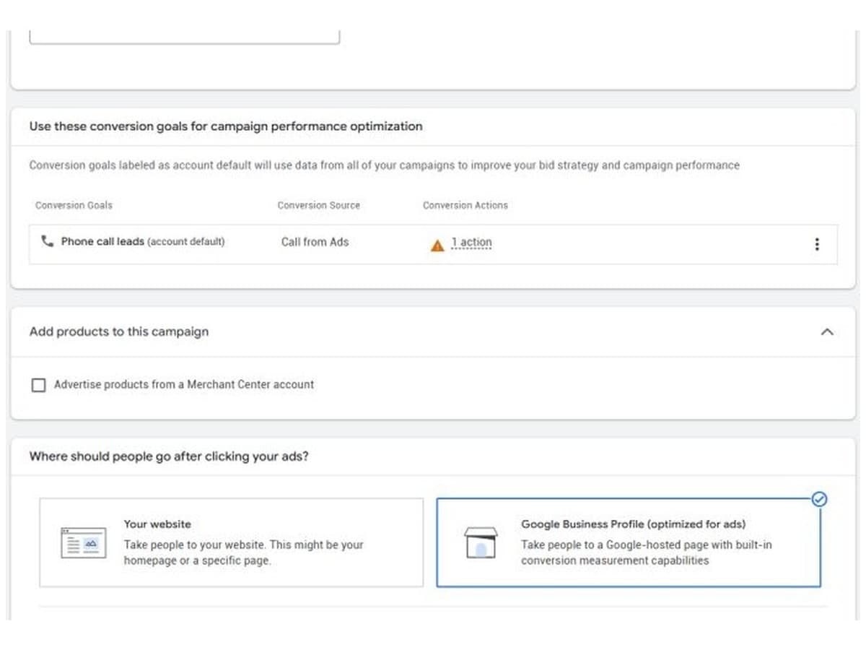Click inside the partially visible text box
This screenshot has width=866, height=650.
(x=184, y=37)
